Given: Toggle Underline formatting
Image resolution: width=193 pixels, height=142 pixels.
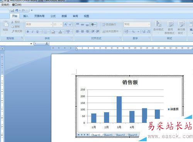Looking at the screenshot, I should (x=37, y=32).
